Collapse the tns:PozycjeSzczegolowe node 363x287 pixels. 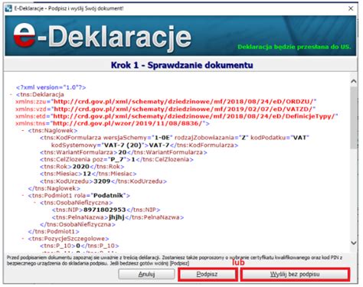(x=23, y=239)
